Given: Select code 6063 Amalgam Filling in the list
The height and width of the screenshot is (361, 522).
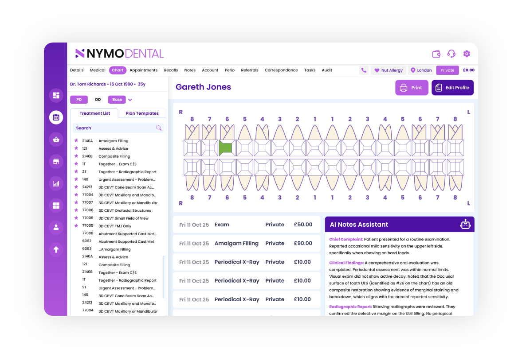Looking at the screenshot, I should [106, 249].
